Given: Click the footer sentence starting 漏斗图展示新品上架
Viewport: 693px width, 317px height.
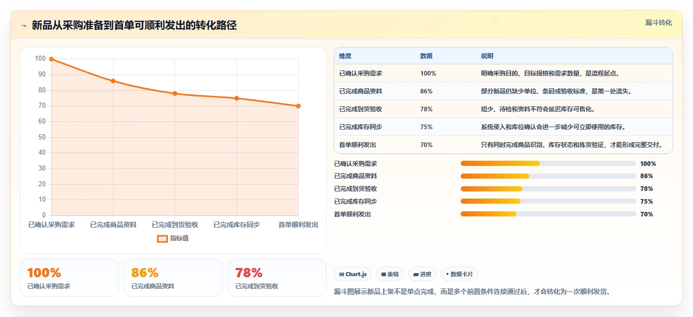Looking at the screenshot, I should pyautogui.click(x=472, y=292).
